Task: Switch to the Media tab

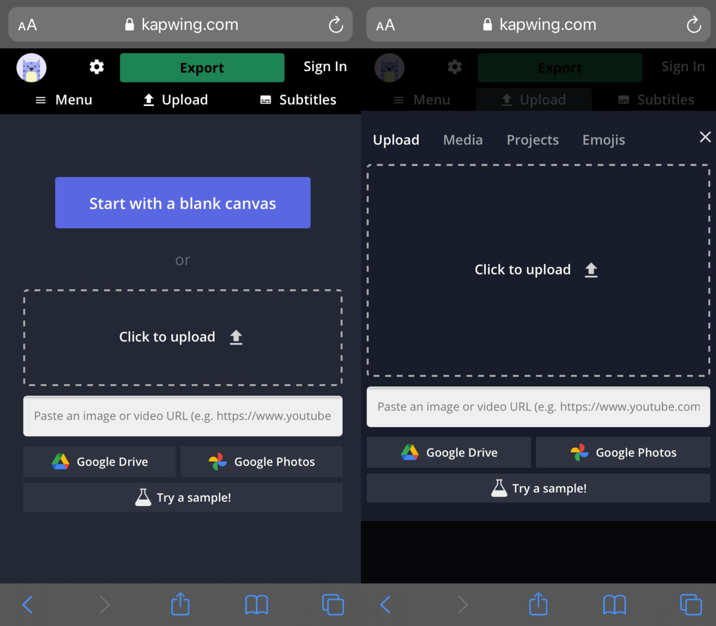Action: [x=463, y=140]
